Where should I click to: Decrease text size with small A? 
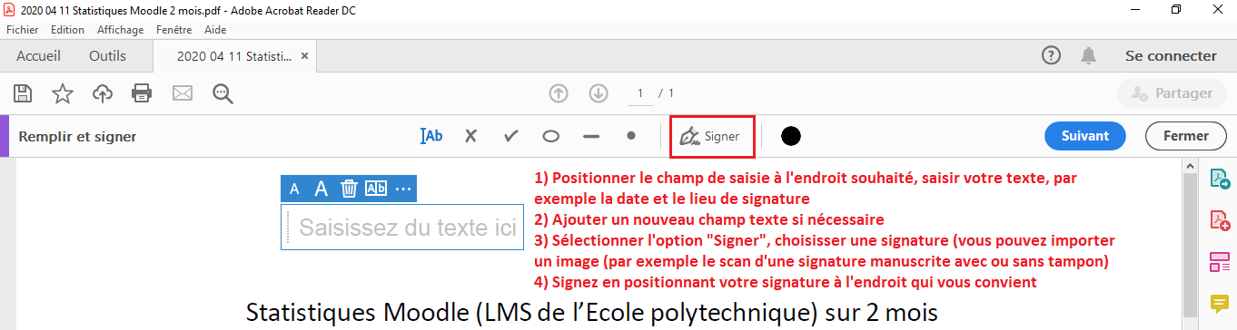(x=294, y=189)
